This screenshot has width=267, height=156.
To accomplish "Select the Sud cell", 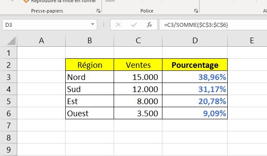I will [90, 89].
